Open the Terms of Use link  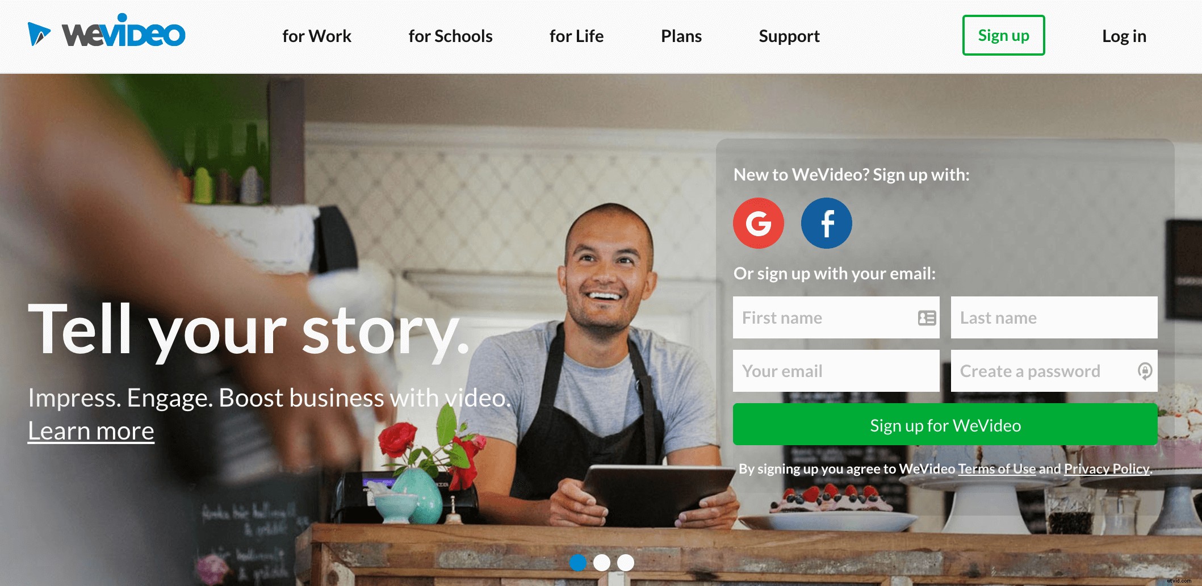tap(997, 469)
